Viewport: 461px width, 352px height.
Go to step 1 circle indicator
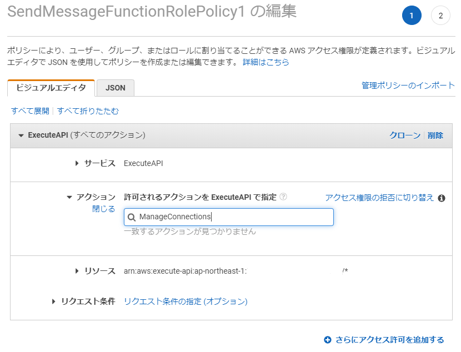tap(412, 16)
